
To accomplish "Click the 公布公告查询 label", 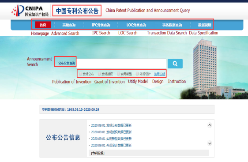I will [67, 63].
